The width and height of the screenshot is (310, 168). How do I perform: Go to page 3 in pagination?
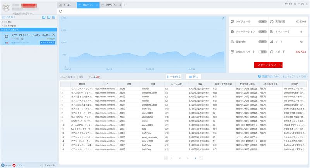click(x=188, y=158)
